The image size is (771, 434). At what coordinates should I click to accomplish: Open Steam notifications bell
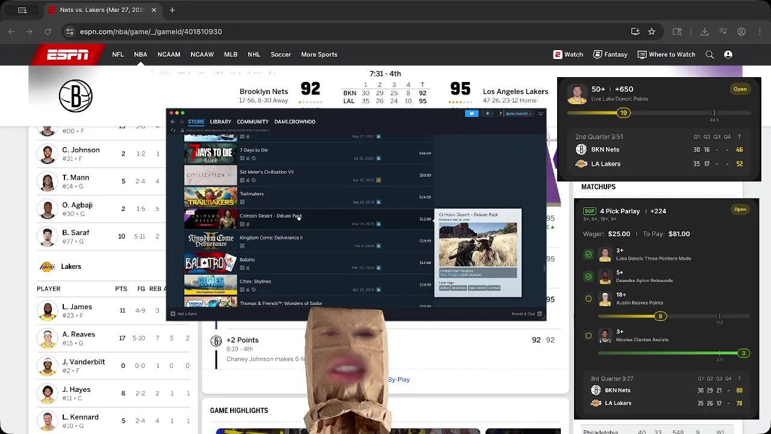[x=487, y=113]
